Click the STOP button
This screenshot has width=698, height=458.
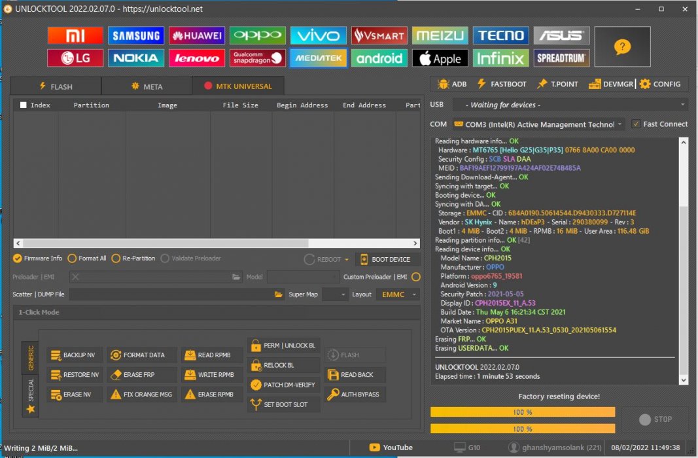coord(655,419)
